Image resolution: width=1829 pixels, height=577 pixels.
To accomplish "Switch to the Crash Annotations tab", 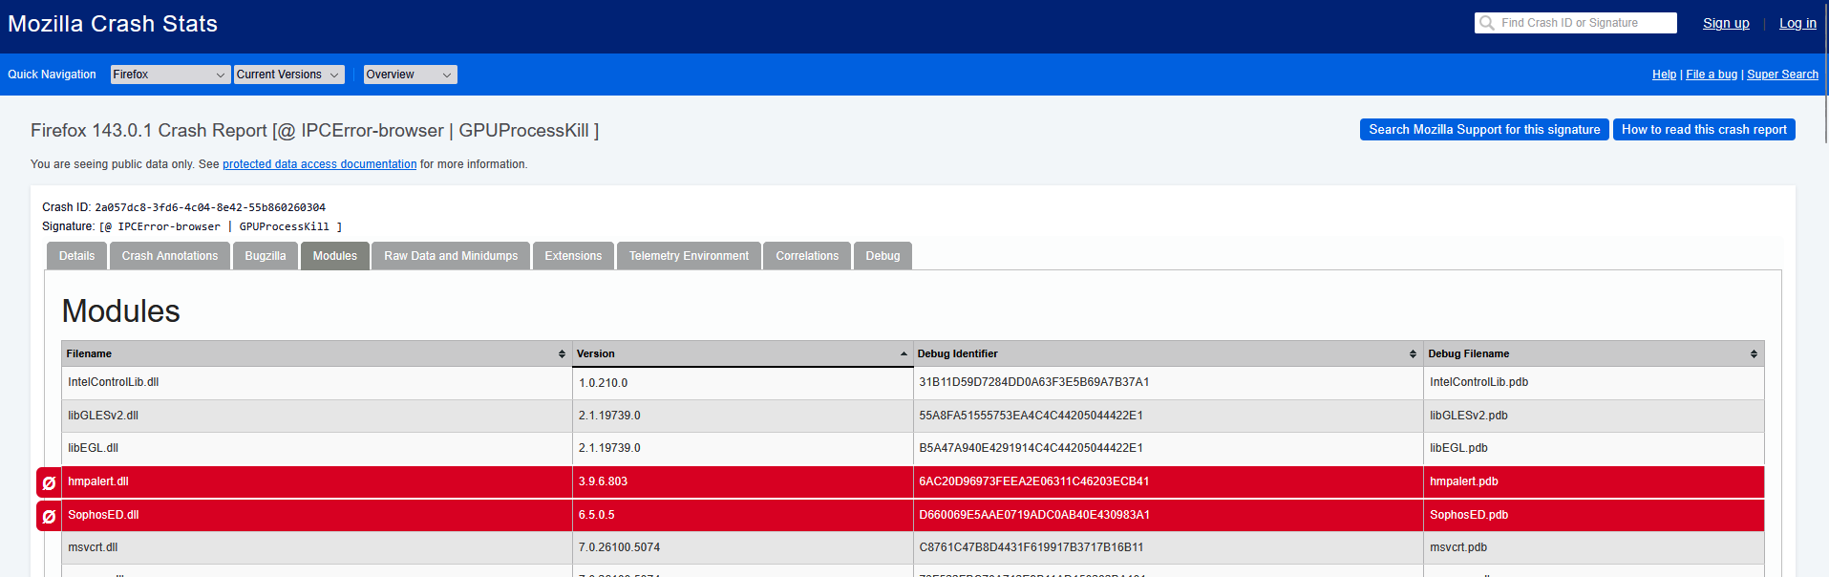I will tap(170, 256).
